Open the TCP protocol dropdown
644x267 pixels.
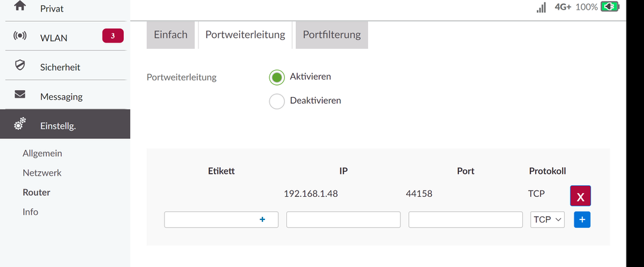click(x=547, y=219)
